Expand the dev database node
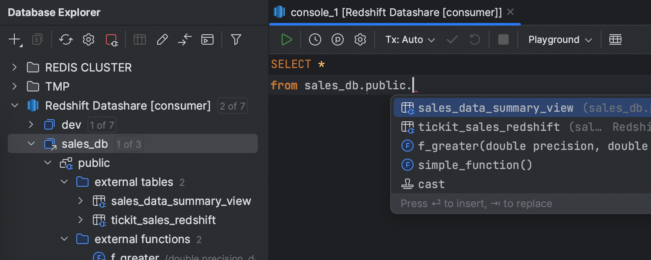The height and width of the screenshot is (260, 651). click(x=31, y=125)
